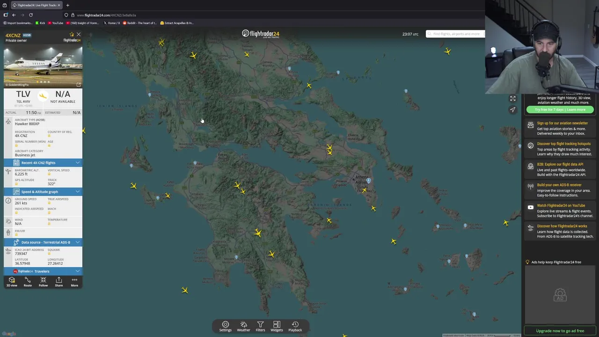The height and width of the screenshot is (337, 599).
Task: Open Watch Flightradar24 on YouTube link
Action: click(x=560, y=211)
